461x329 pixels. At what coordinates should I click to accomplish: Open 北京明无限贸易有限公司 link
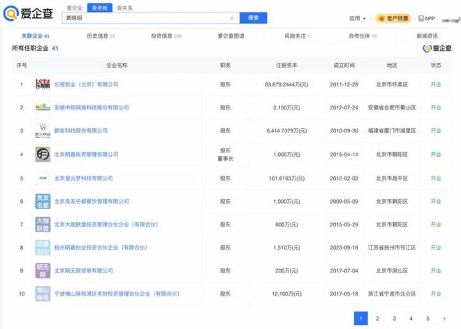tap(84, 270)
